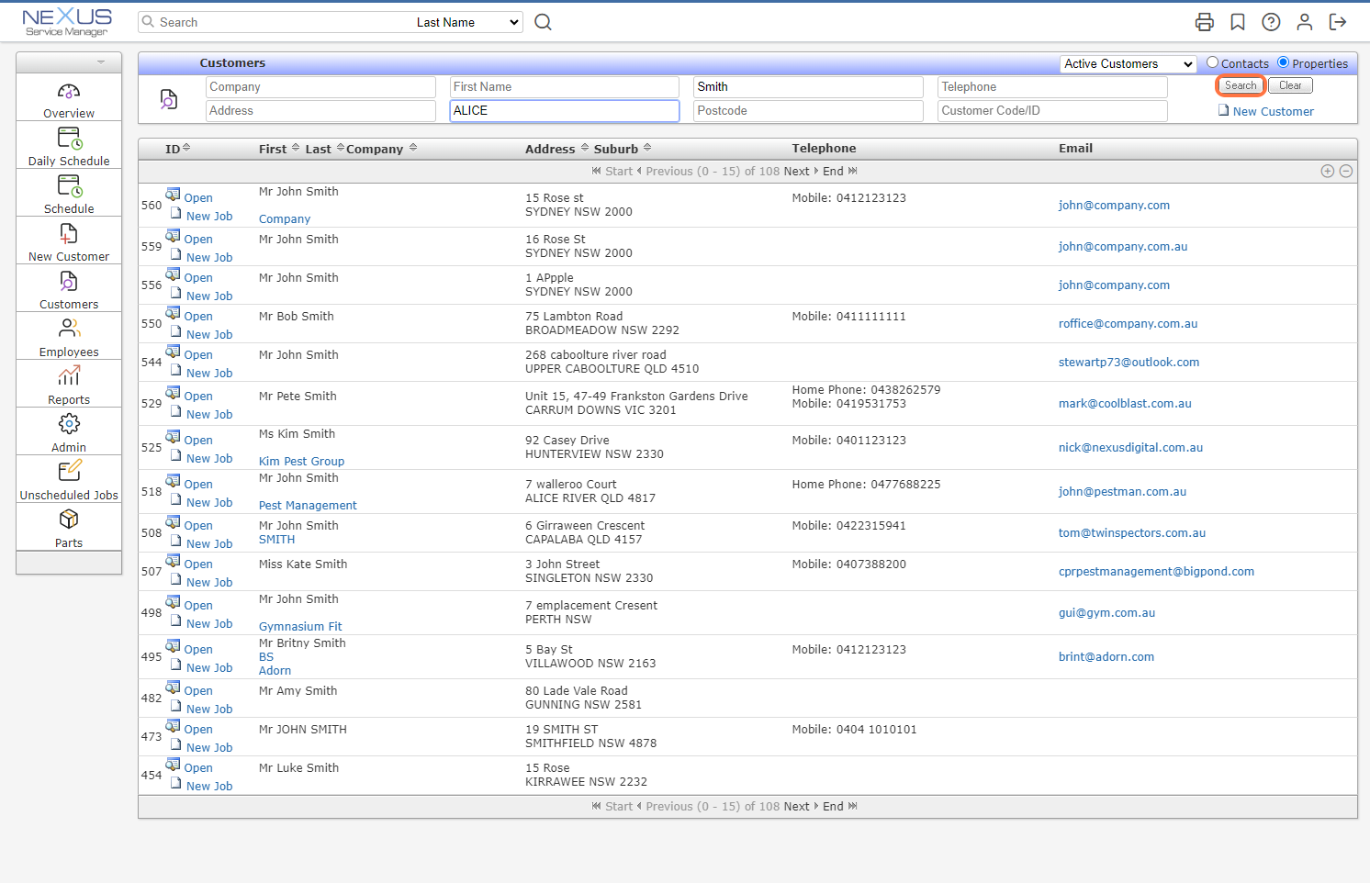Open the help question mark icon
Screen dimensions: 1370x883
[x=1271, y=21]
